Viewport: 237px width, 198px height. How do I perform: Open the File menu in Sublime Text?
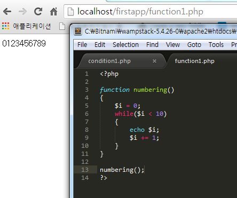point(82,45)
